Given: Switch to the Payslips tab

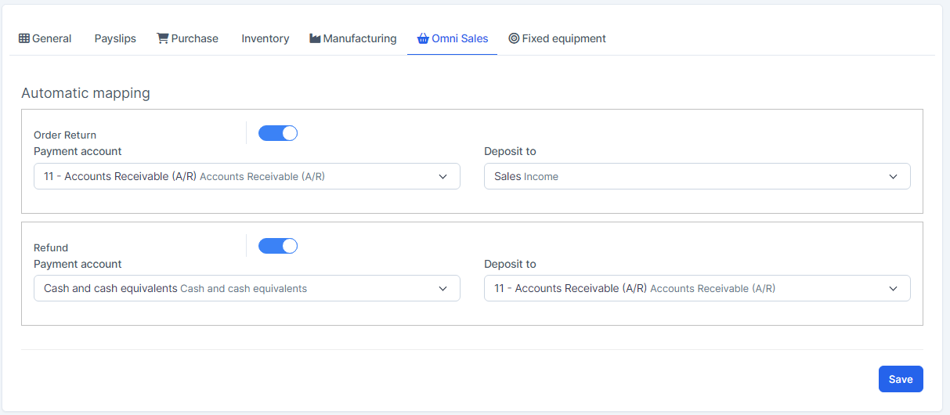Looking at the screenshot, I should coord(115,38).
